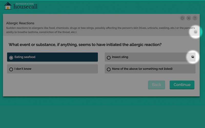Select the Eating seafood radio button
The width and height of the screenshot is (205, 128).
[x=11, y=58]
